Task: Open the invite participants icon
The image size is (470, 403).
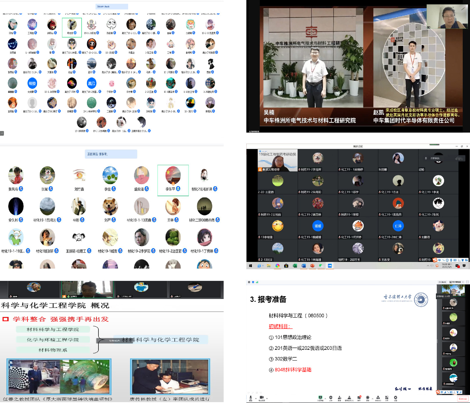Action: pos(339,397)
